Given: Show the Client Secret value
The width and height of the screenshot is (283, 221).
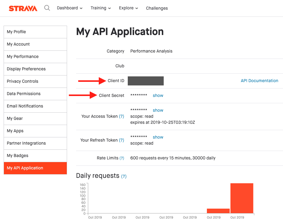Looking at the screenshot, I should point(158,95).
